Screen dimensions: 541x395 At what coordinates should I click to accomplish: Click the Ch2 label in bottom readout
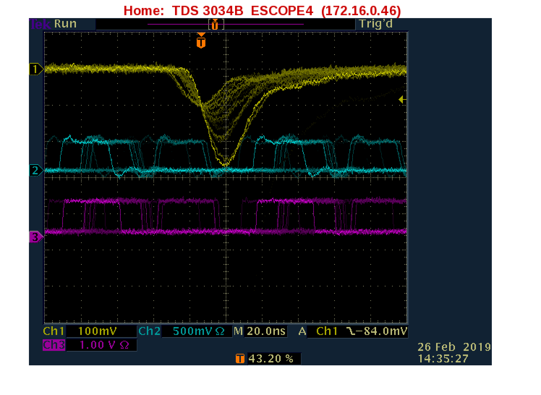point(149,331)
